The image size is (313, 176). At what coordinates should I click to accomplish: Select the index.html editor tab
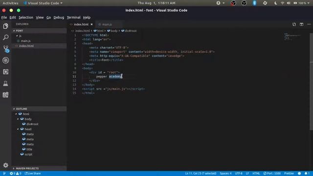tap(81, 24)
